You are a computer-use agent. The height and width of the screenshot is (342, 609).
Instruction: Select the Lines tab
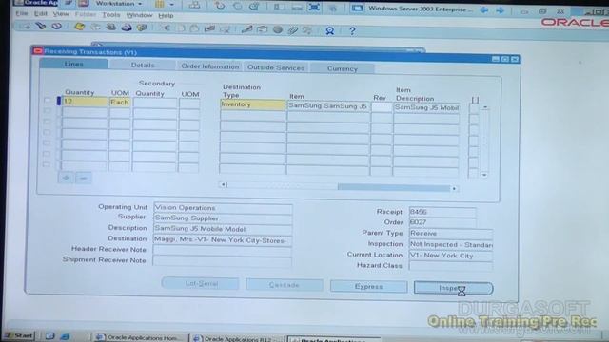tap(74, 64)
